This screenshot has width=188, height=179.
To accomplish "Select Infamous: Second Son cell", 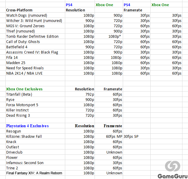I will [x=35, y=163].
